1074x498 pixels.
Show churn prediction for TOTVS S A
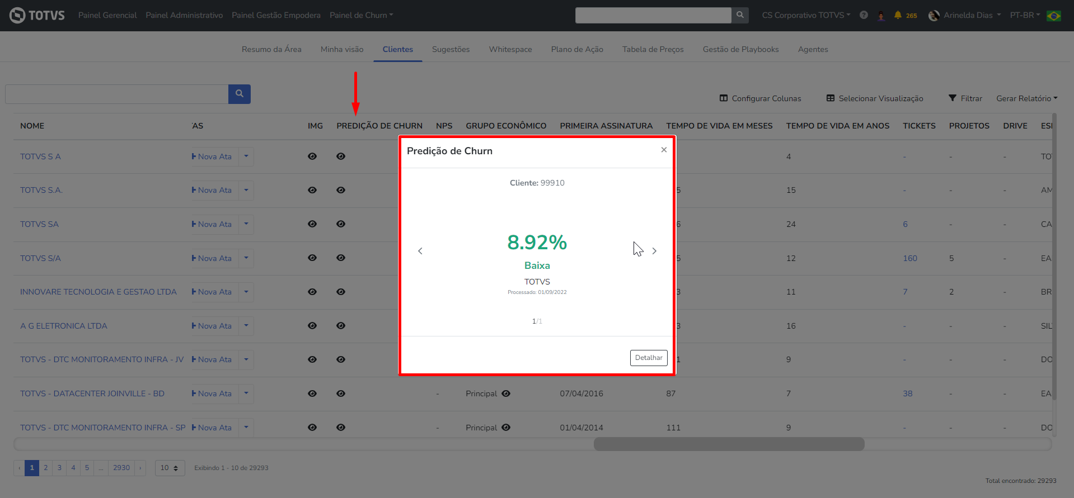(x=341, y=156)
